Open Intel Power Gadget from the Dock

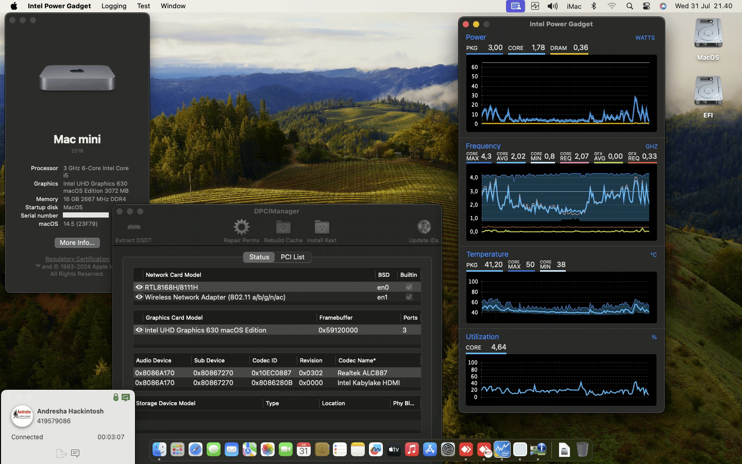point(502,450)
